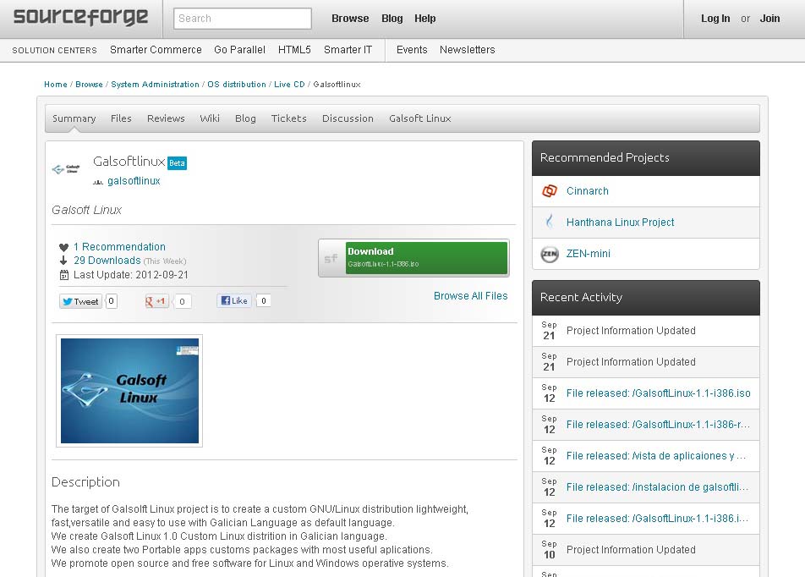Switch to the Wiki tab
Viewport: 805px width, 577px height.
tap(210, 118)
